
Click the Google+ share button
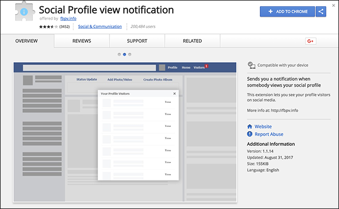point(311,41)
